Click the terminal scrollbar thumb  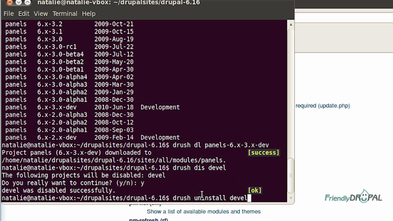pyautogui.click(x=290, y=175)
